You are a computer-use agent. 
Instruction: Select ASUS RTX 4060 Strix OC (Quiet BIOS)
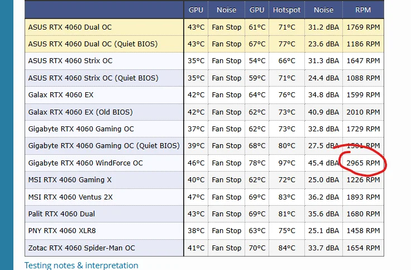tap(93, 78)
